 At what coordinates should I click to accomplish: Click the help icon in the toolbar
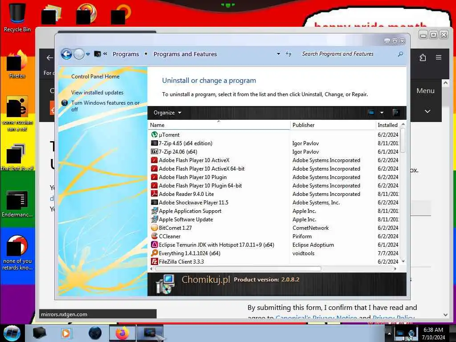tap(395, 113)
